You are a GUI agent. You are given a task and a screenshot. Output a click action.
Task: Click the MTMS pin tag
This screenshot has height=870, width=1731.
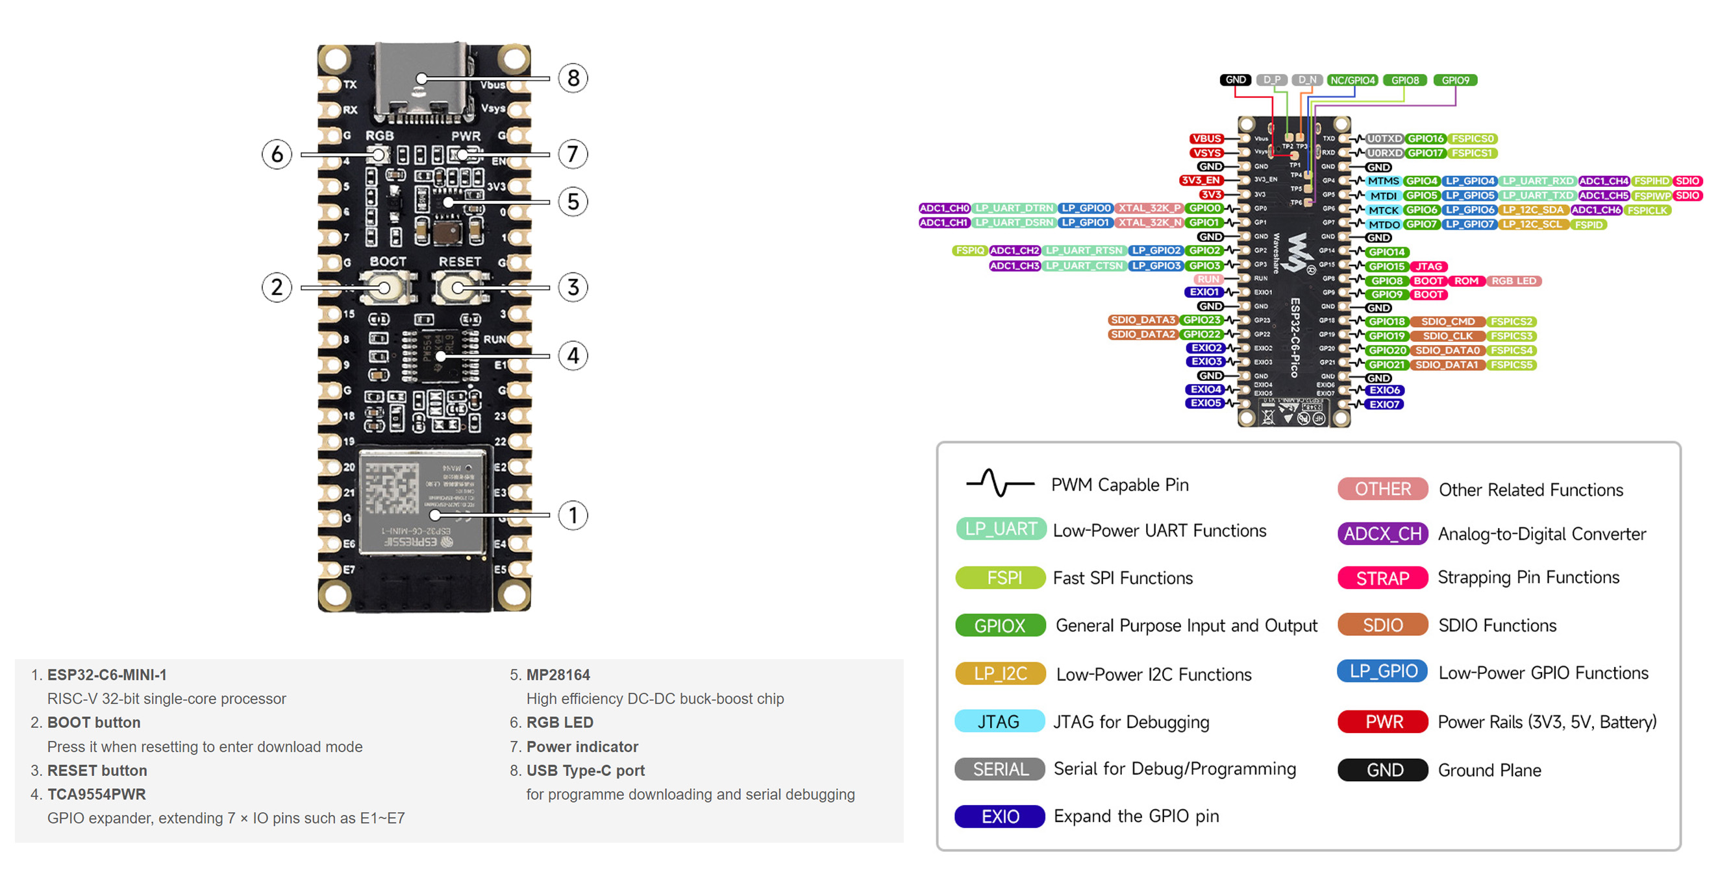[1384, 181]
